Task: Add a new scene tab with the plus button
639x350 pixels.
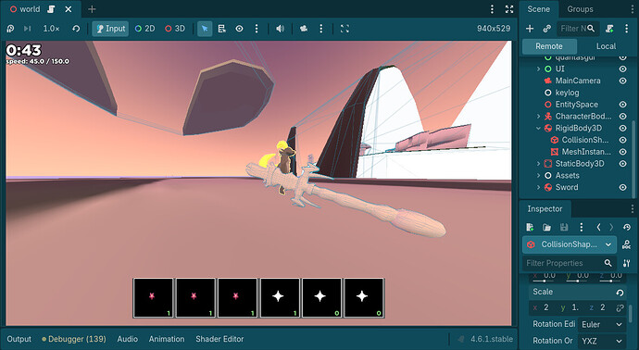Action: [x=92, y=9]
